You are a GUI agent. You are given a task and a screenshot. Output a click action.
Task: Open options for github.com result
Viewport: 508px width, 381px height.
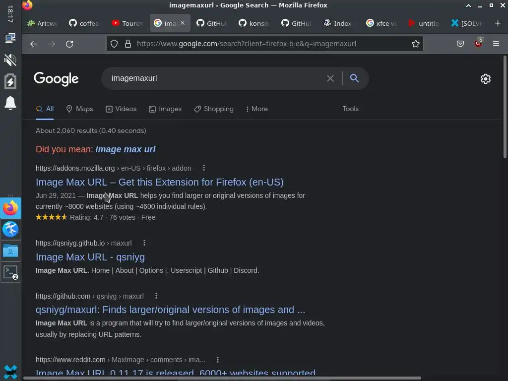tap(156, 296)
